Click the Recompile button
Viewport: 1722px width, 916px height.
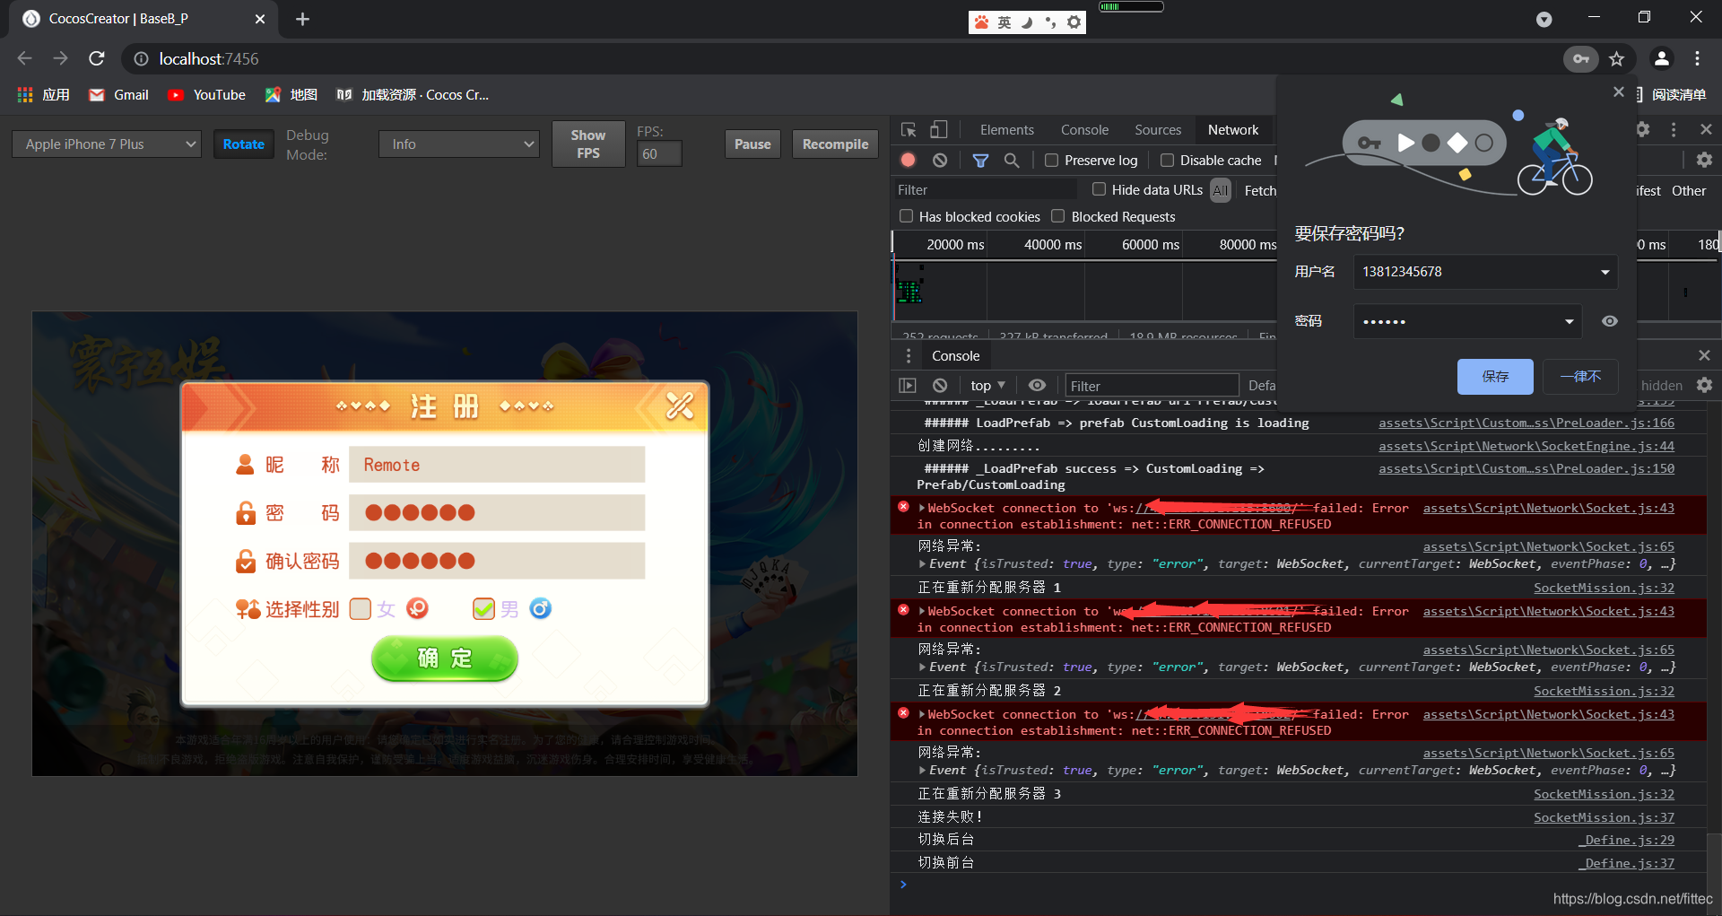coord(835,144)
